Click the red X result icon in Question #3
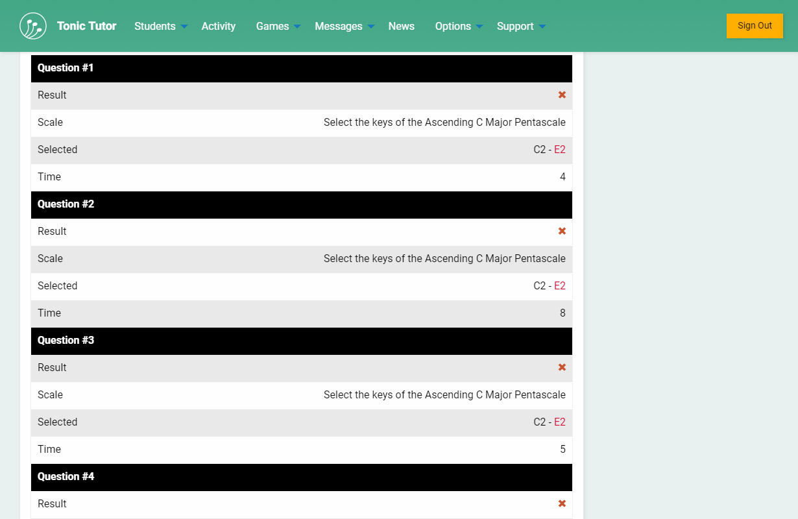This screenshot has width=798, height=519. tap(562, 367)
